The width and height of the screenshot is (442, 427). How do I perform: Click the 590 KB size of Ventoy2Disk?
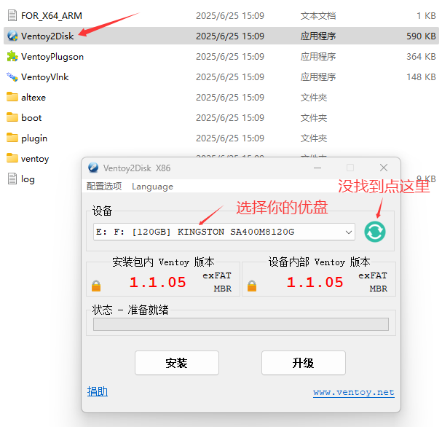pyautogui.click(x=421, y=36)
